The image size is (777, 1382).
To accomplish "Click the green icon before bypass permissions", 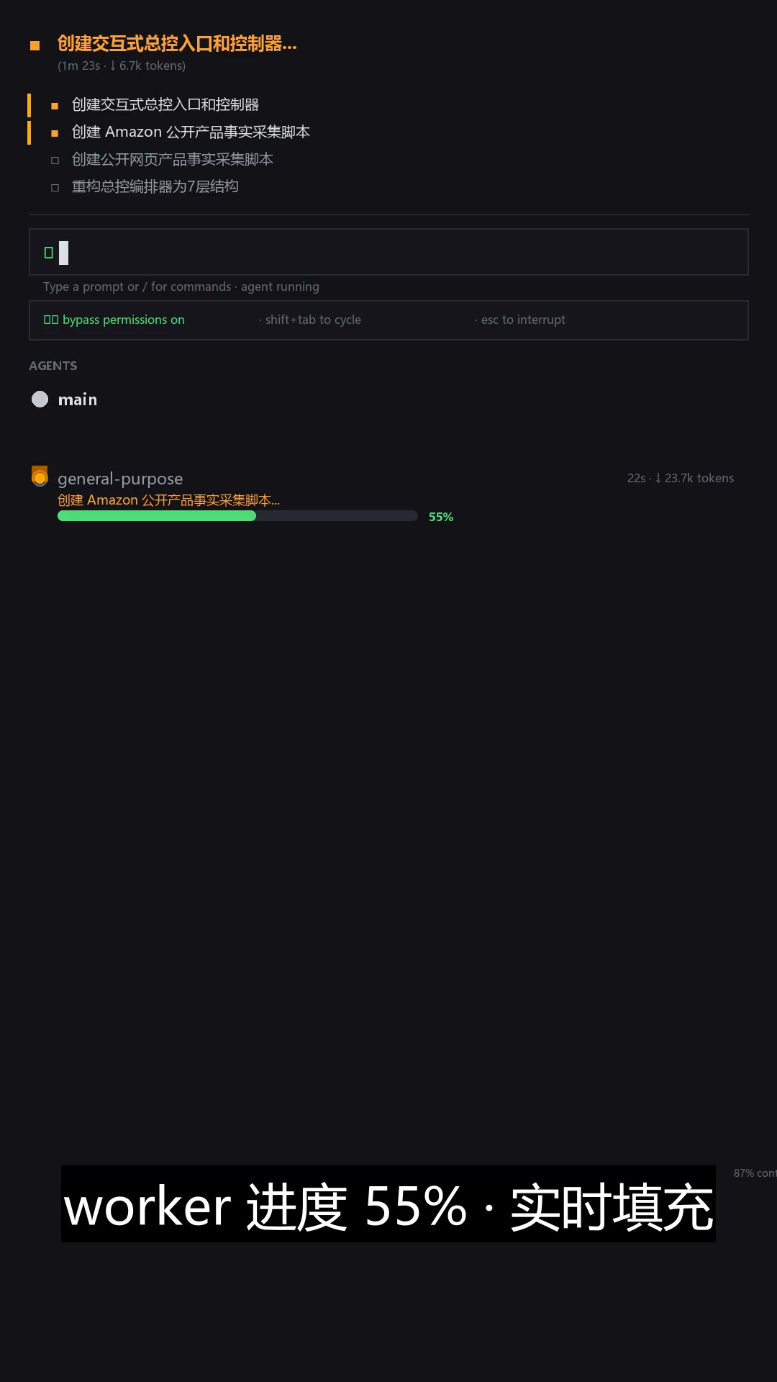I will point(51,320).
